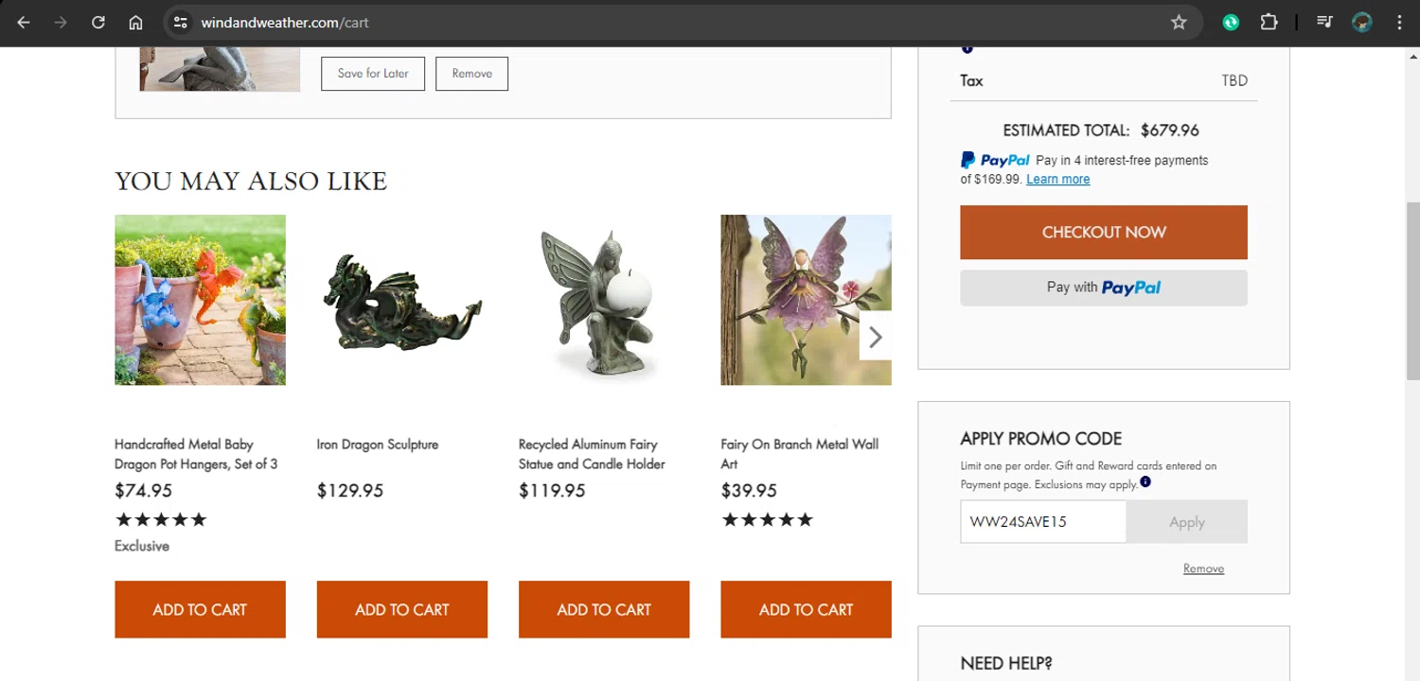
Task: Click the Checkout Now button
Action: coord(1103,233)
